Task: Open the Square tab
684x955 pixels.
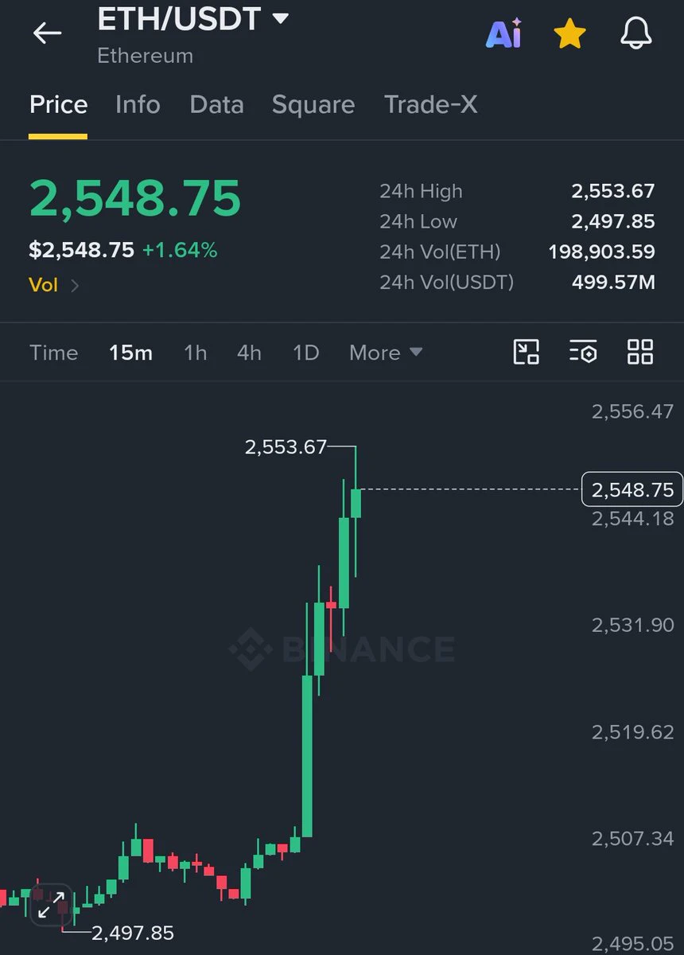Action: [x=313, y=104]
